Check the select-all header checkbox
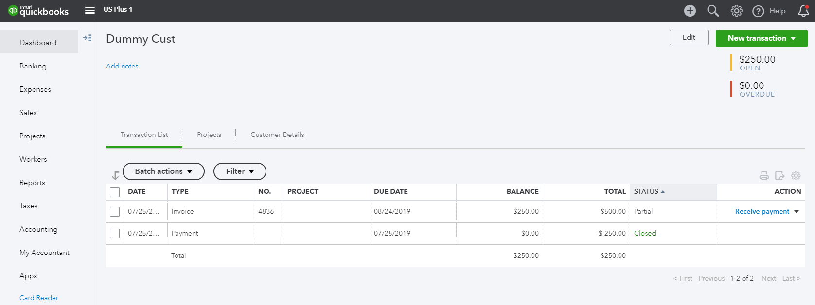This screenshot has height=305, width=815. pos(115,192)
